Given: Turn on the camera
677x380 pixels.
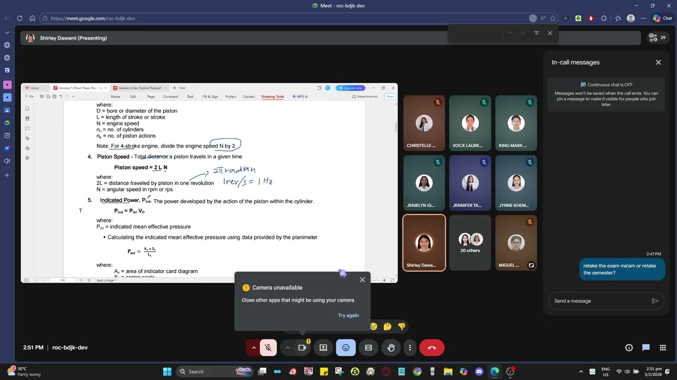Looking at the screenshot, I should coord(302,348).
